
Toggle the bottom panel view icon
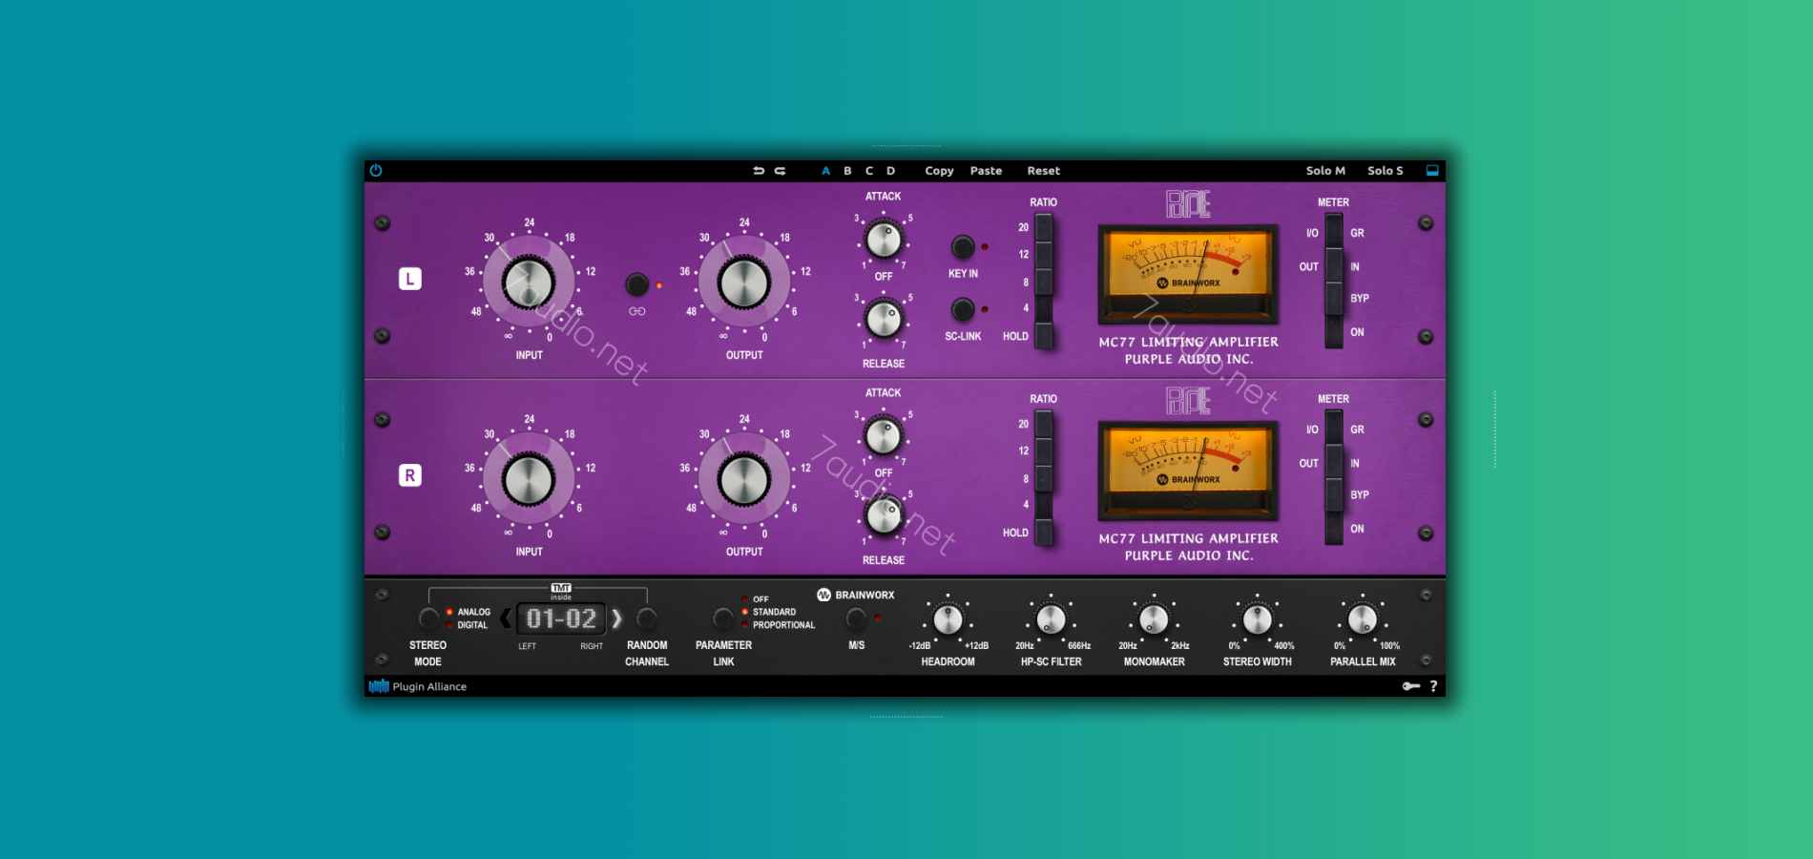(1432, 171)
